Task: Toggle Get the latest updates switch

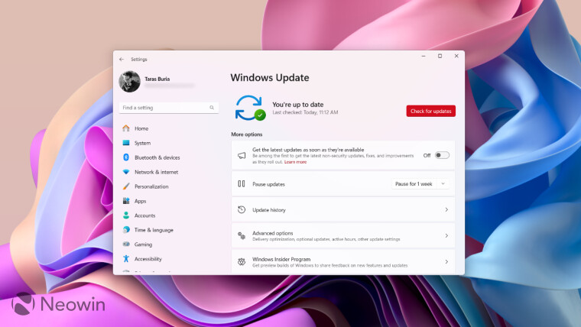Action: (442, 155)
